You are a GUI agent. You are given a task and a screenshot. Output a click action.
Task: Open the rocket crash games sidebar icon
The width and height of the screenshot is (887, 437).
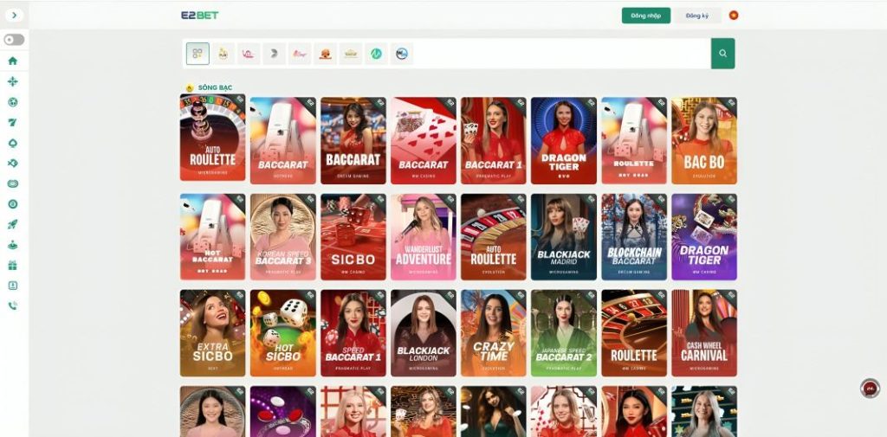pyautogui.click(x=12, y=224)
